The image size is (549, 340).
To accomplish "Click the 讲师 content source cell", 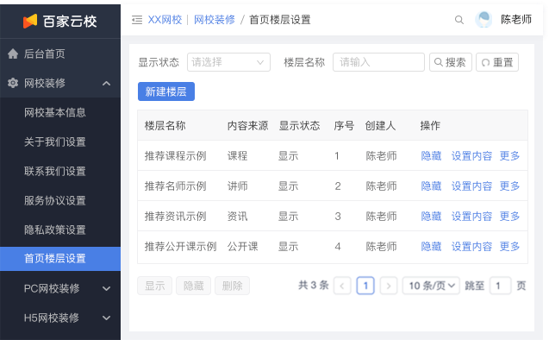I will click(237, 186).
